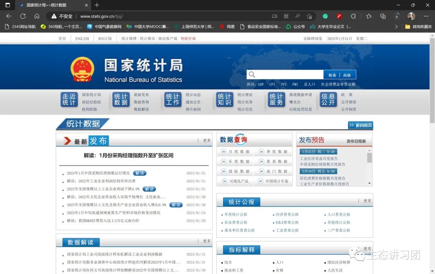The height and width of the screenshot is (274, 435).
Task: Click the 检索 search button
Action: (x=332, y=75)
